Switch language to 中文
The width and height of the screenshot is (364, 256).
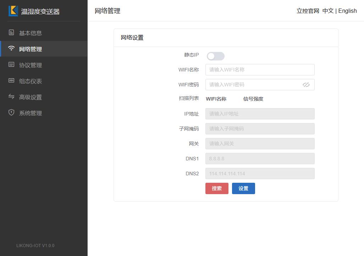coord(328,11)
